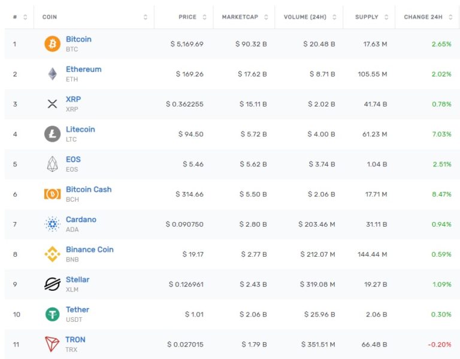Image resolution: width=460 pixels, height=359 pixels.
Task: Open the TRON coin link
Action: click(75, 339)
